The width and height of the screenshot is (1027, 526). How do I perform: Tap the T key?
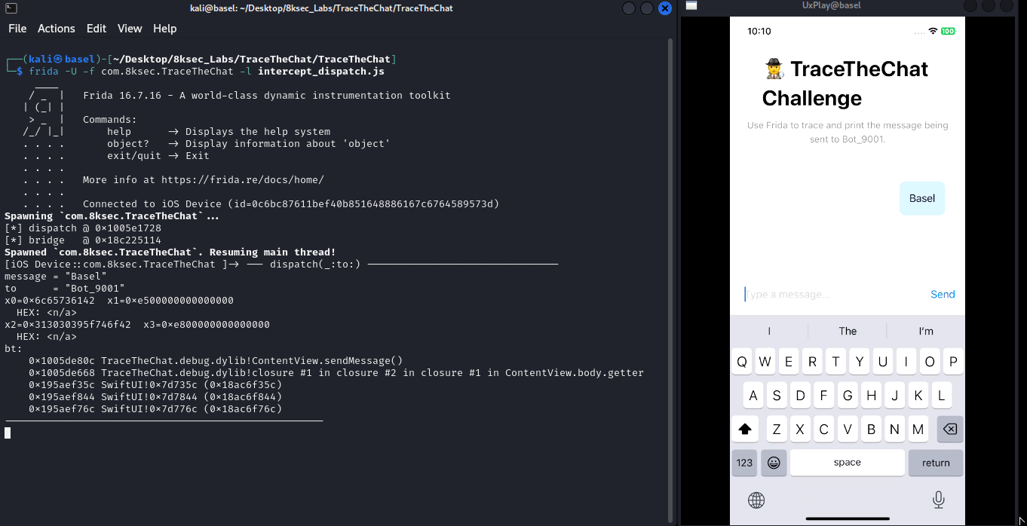(x=835, y=362)
